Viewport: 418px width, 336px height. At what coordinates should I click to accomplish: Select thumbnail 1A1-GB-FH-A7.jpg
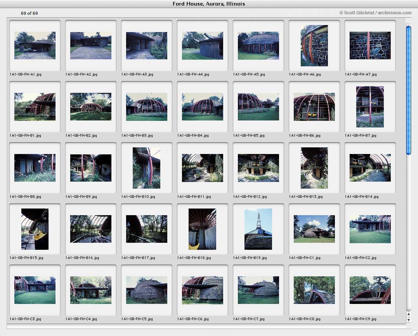click(x=370, y=45)
